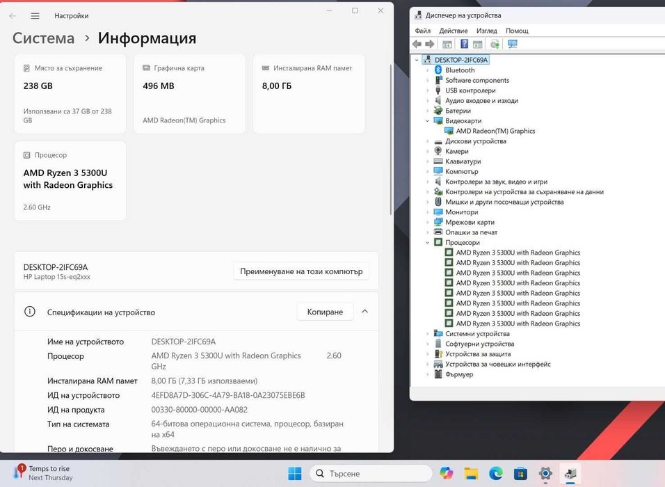Switch to Settings gear icon in taskbar

545,473
